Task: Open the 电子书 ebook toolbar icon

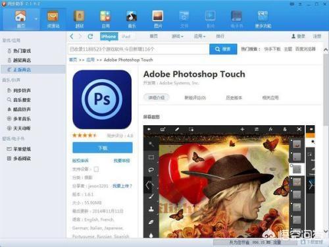Action: tap(237, 19)
